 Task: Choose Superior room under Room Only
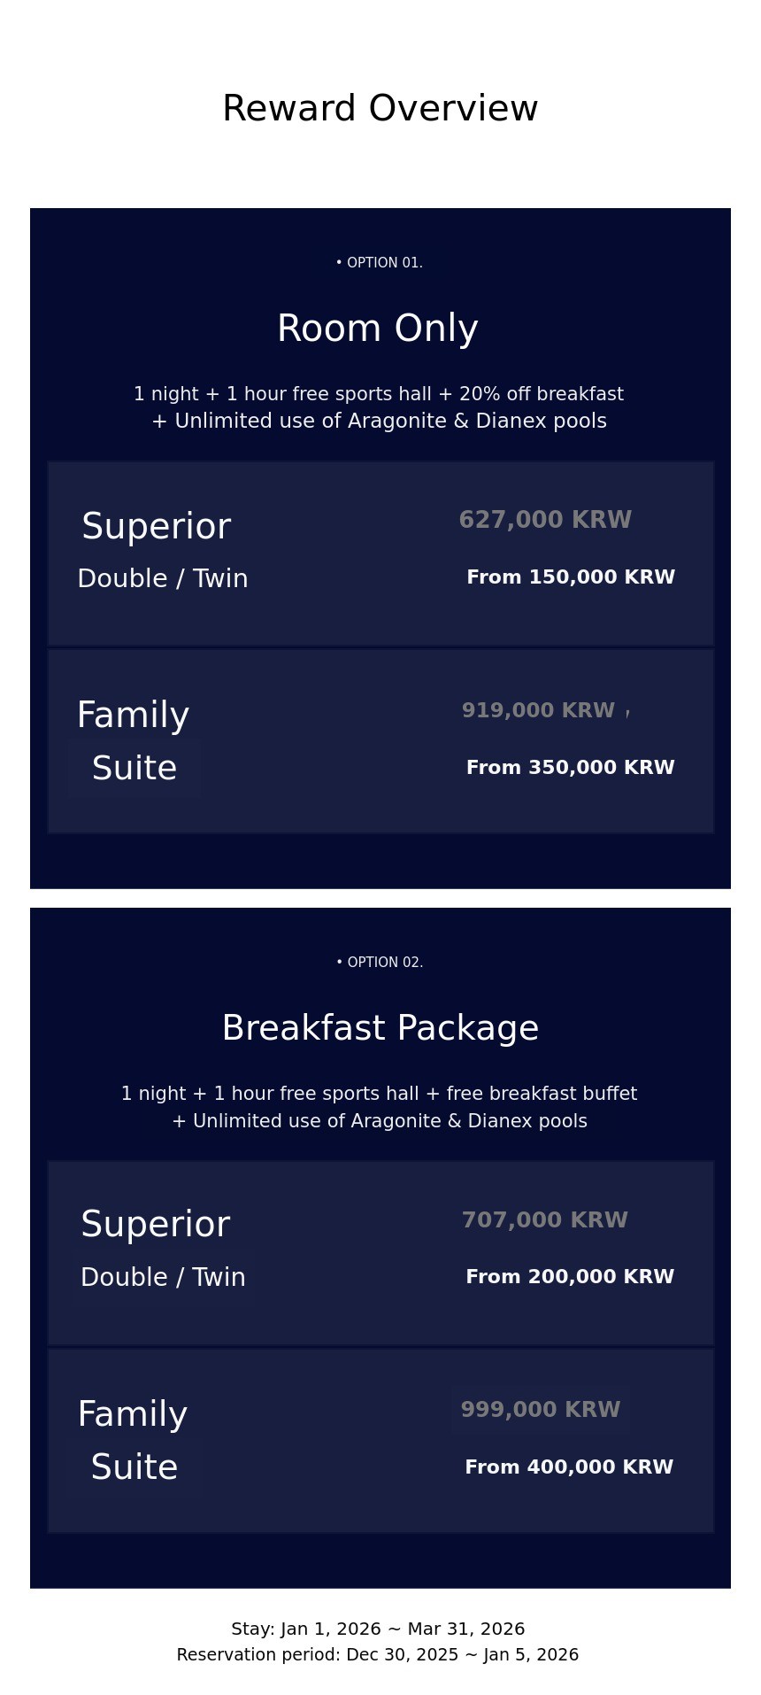(x=157, y=527)
